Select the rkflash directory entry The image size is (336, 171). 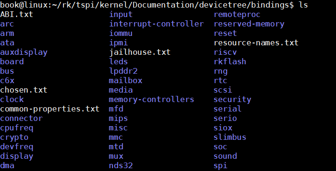click(230, 62)
